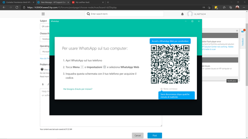Click the Cancel button
The image size is (248, 139).
pyautogui.click(x=138, y=136)
